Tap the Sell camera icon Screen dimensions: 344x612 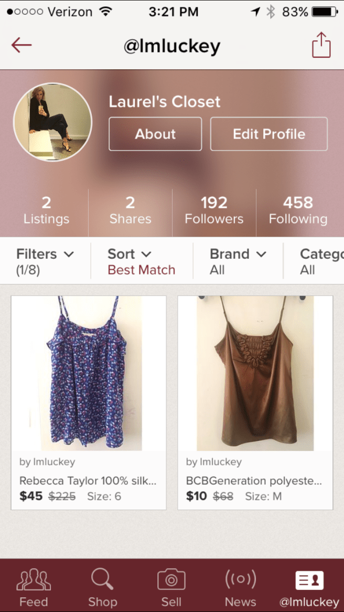click(x=171, y=579)
